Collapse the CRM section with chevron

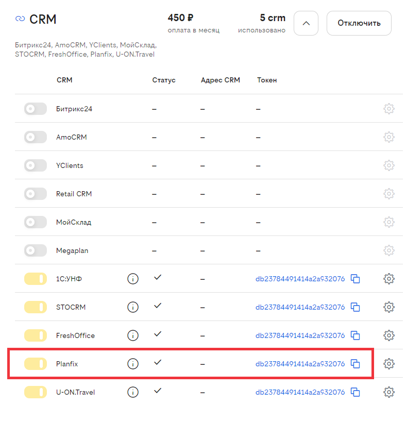tap(306, 23)
